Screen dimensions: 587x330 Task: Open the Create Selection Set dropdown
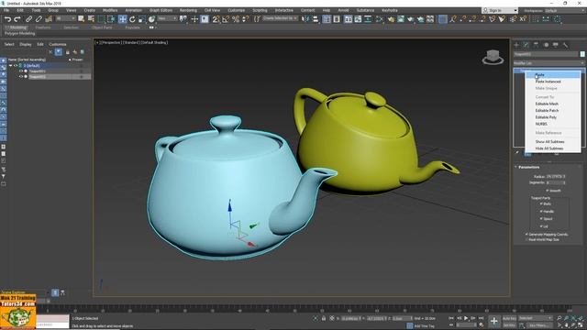tap(280, 18)
